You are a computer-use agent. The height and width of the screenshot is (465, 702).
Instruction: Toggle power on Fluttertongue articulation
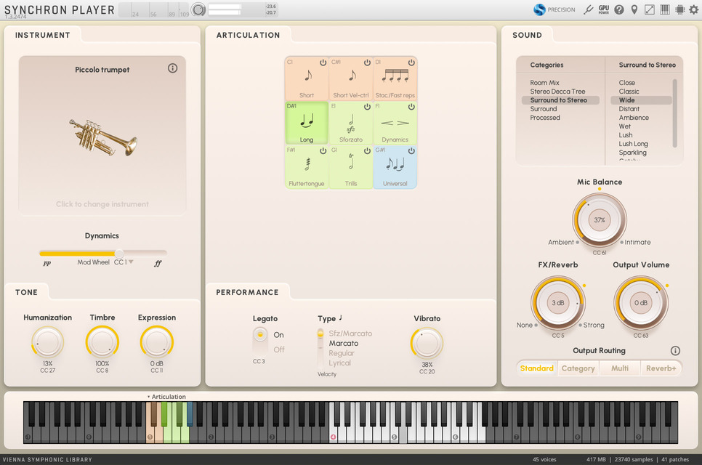point(323,151)
